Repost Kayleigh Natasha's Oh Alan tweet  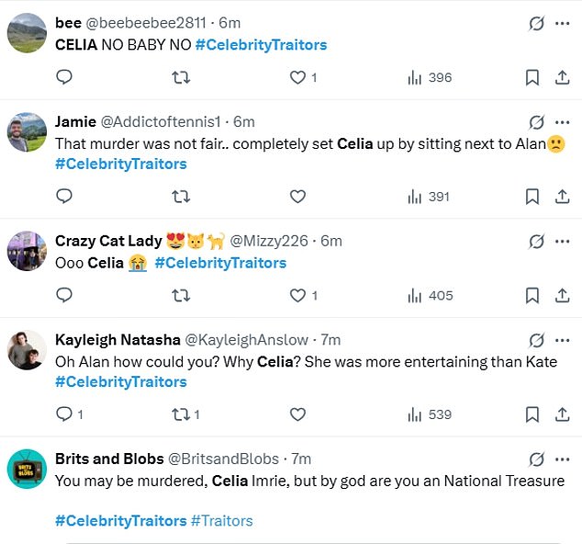[x=182, y=414]
